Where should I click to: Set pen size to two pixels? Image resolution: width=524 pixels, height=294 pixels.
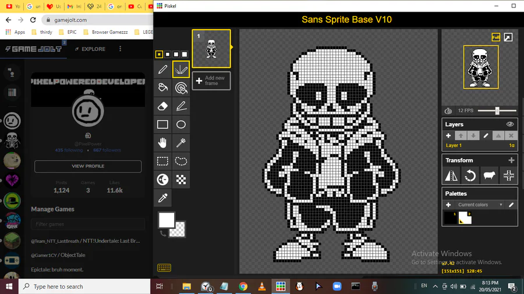(168, 55)
